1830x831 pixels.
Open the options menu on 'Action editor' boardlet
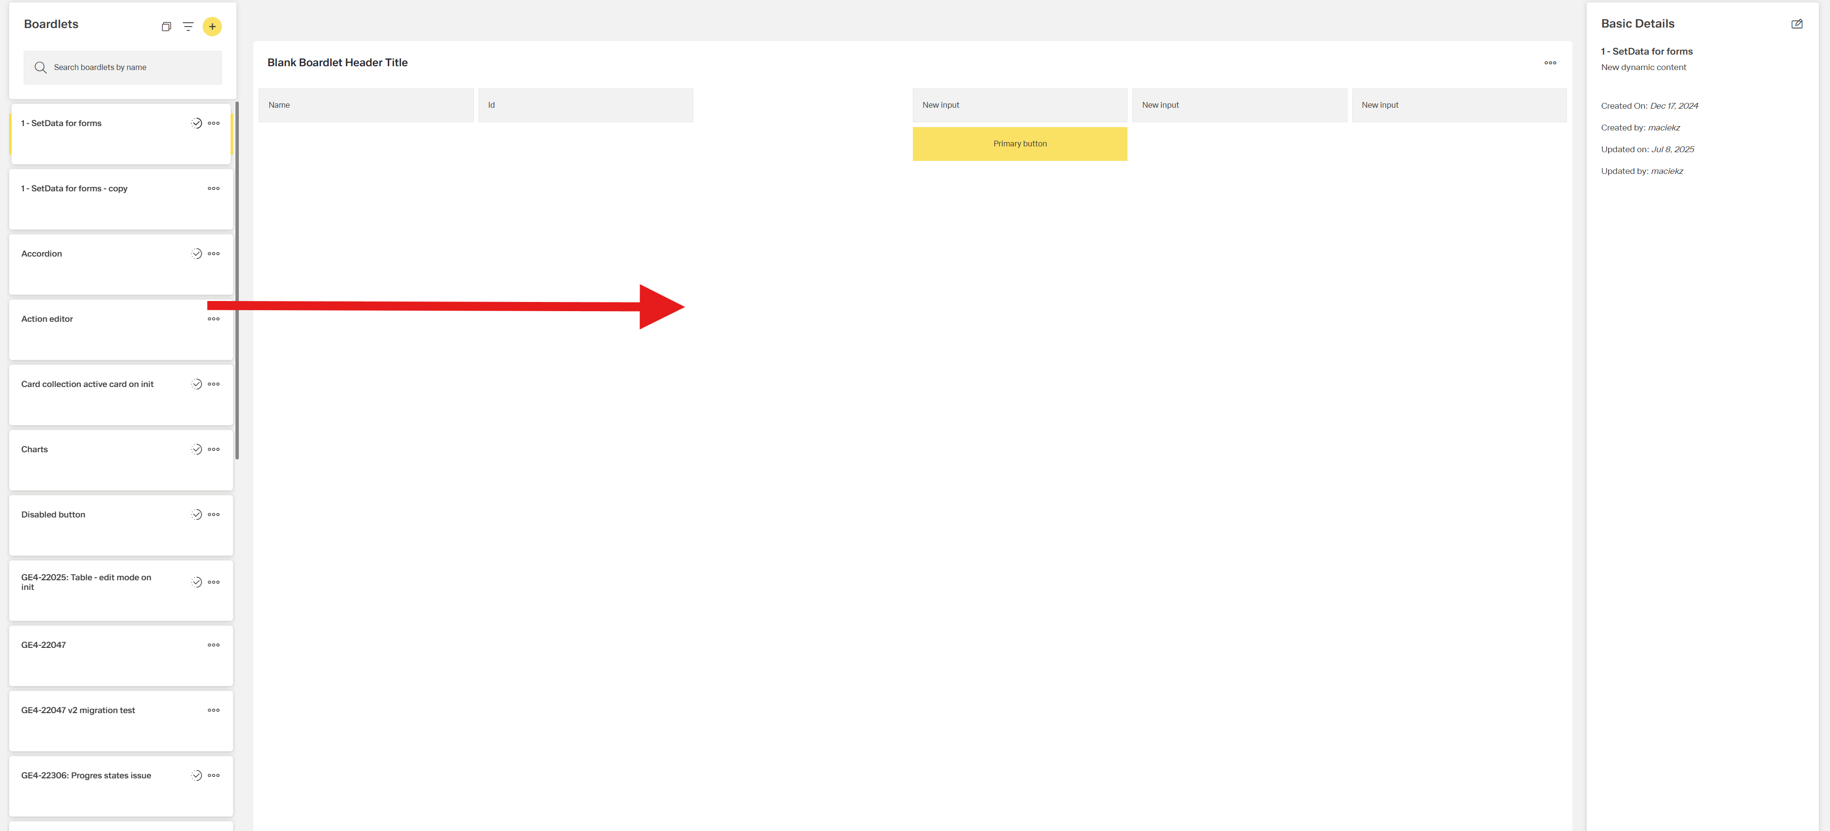[x=213, y=319]
